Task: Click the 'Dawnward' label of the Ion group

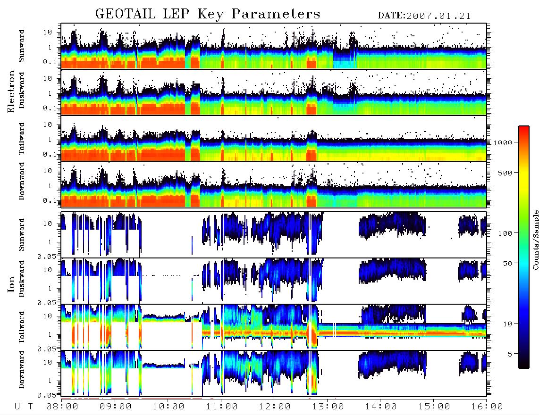Action: [x=22, y=370]
